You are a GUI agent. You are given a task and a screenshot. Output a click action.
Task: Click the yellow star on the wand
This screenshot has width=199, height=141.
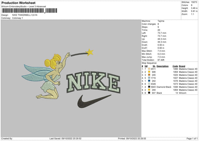coord(90,52)
